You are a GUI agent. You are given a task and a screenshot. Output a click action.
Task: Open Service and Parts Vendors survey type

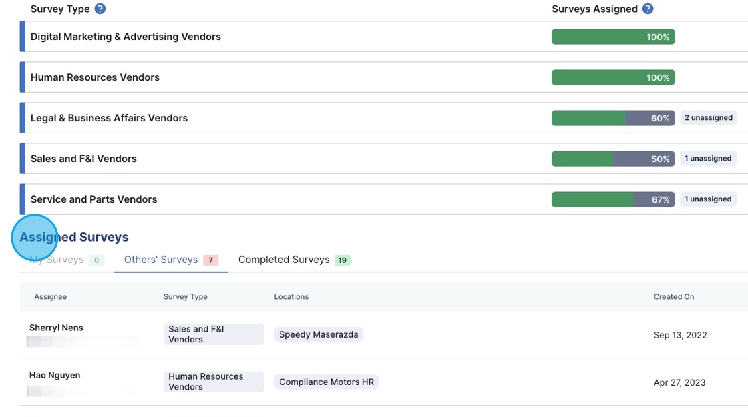tap(93, 199)
